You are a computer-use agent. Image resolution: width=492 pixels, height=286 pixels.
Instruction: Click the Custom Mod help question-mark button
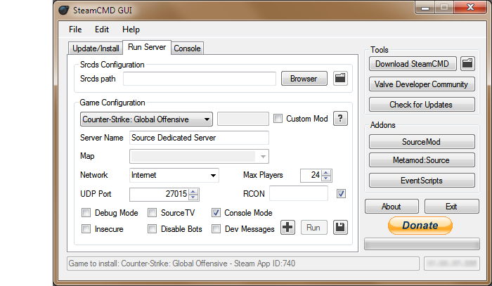(340, 119)
